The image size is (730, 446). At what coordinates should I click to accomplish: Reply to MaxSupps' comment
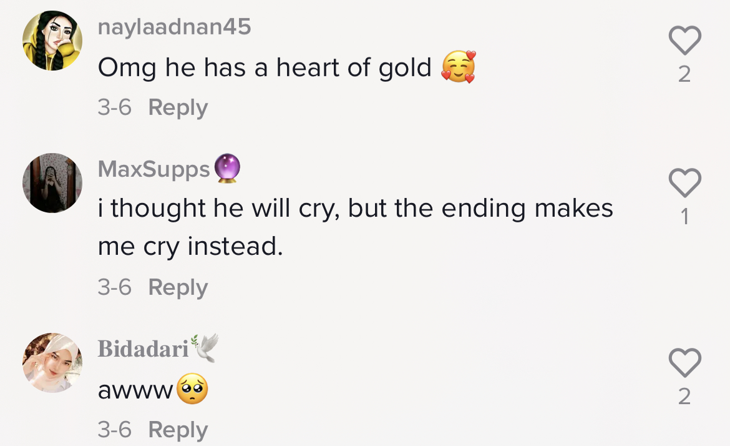[x=178, y=287]
